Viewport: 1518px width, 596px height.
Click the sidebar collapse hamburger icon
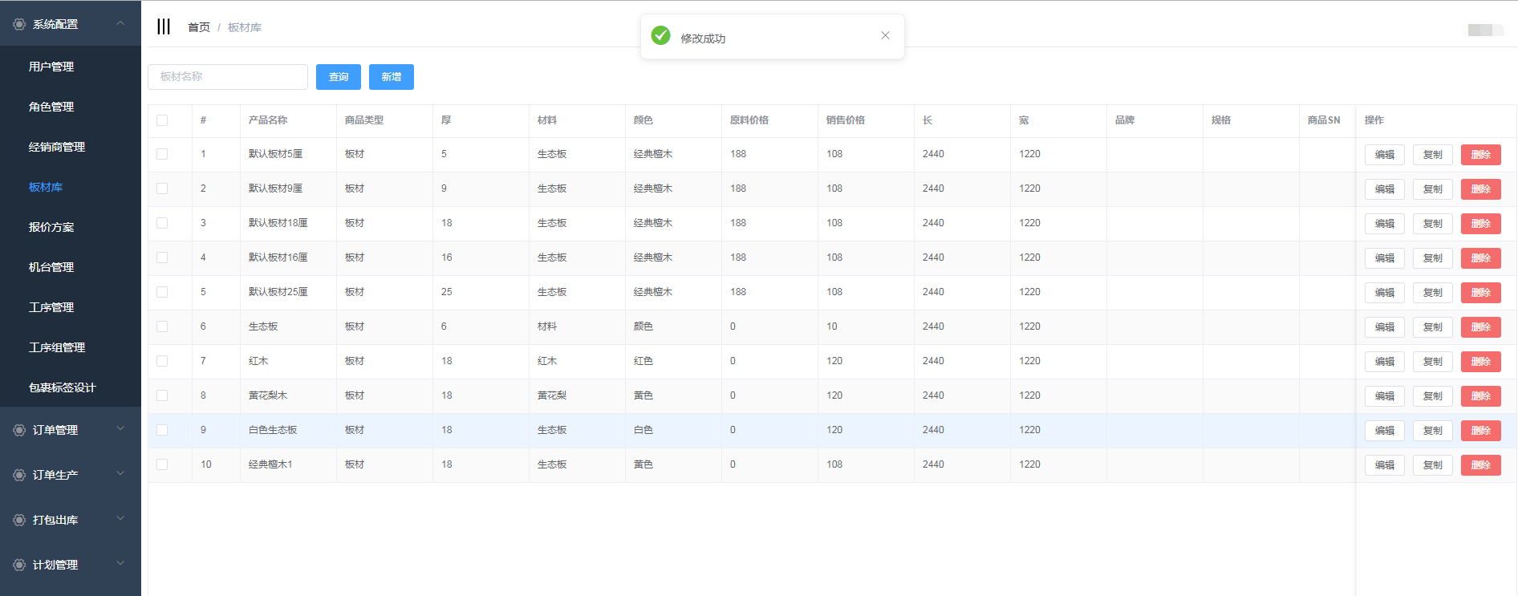click(164, 26)
